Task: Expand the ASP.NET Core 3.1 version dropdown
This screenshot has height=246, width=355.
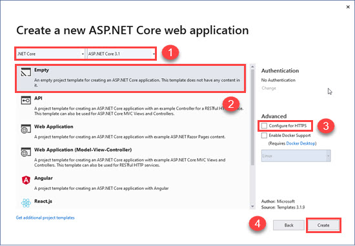Action: pyautogui.click(x=121, y=54)
